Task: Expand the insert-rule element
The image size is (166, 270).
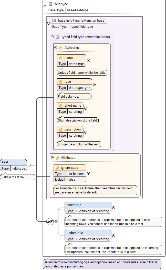Action: click(114, 208)
